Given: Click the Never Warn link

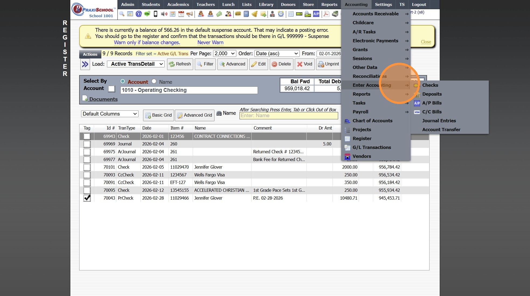Looking at the screenshot, I should (x=210, y=42).
